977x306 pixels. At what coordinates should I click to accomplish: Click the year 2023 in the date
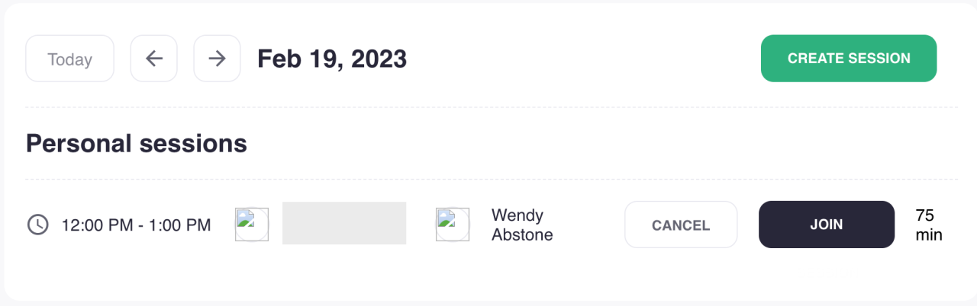pyautogui.click(x=378, y=59)
